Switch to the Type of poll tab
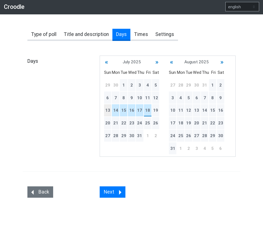Viewport: 263px width, 240px height. [44, 34]
